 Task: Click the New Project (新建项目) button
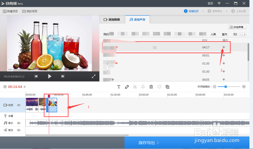point(10,11)
